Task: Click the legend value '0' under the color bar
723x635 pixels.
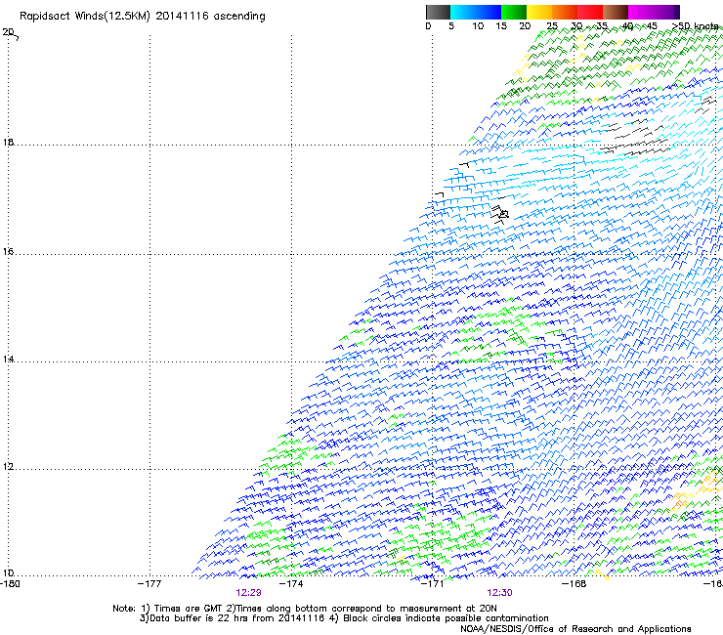Action: pos(428,26)
